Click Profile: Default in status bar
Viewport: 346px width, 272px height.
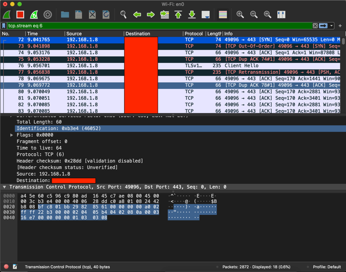(327, 267)
